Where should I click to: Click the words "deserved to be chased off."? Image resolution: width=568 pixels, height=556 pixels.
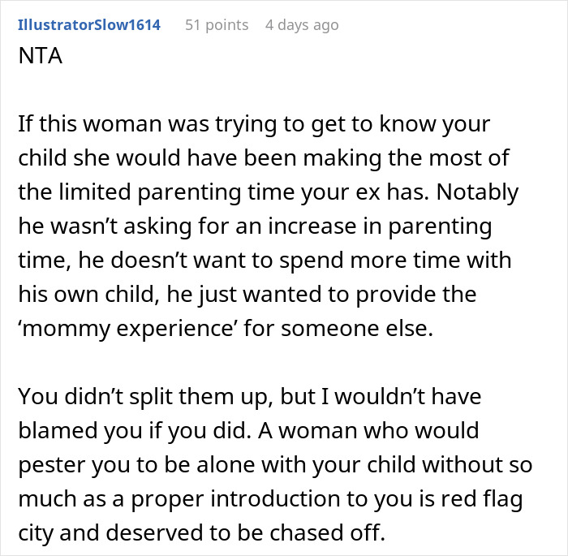click(245, 533)
